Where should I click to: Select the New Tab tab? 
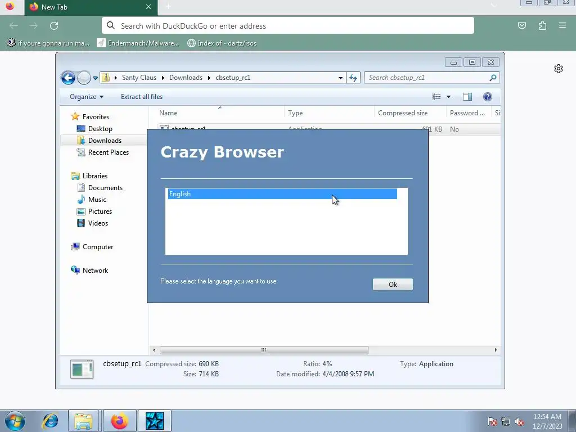point(91,7)
